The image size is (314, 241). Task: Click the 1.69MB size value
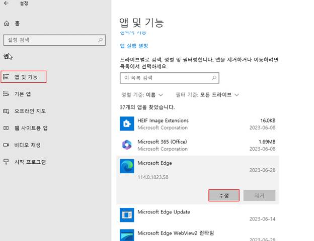click(x=267, y=142)
